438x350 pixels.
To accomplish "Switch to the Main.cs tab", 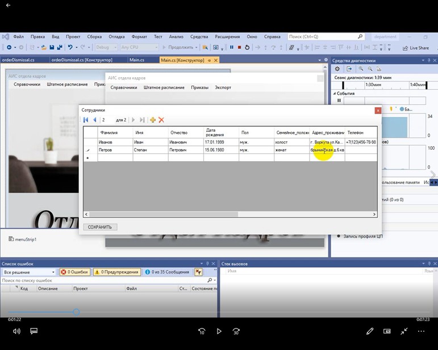I will (137, 60).
